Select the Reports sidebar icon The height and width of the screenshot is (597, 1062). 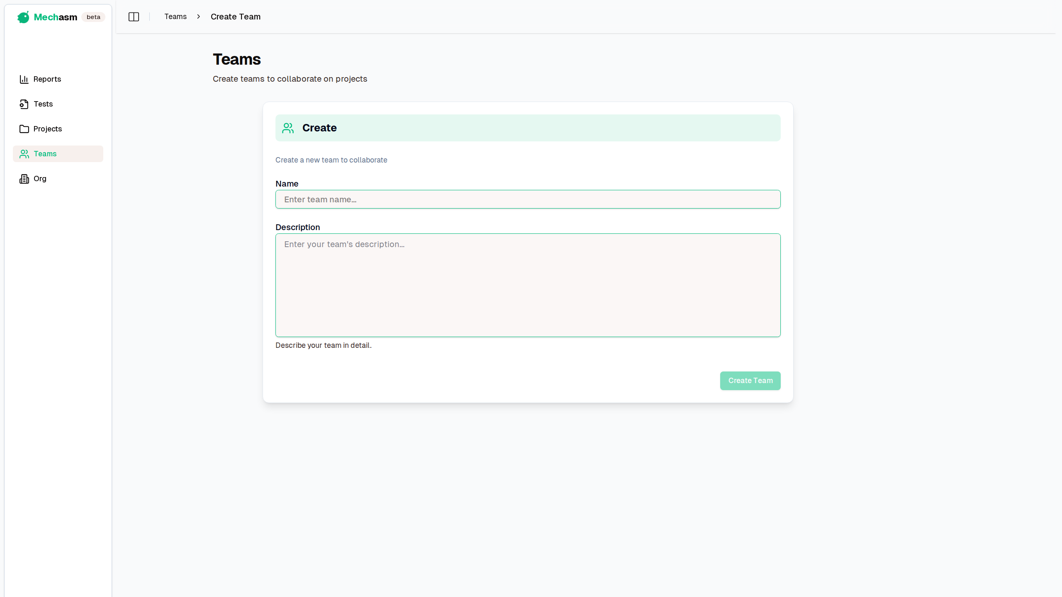click(24, 79)
